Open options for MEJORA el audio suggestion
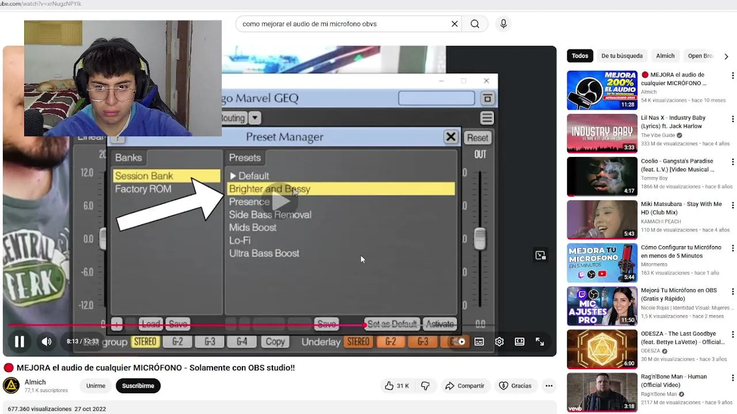This screenshot has width=737, height=414. click(732, 76)
